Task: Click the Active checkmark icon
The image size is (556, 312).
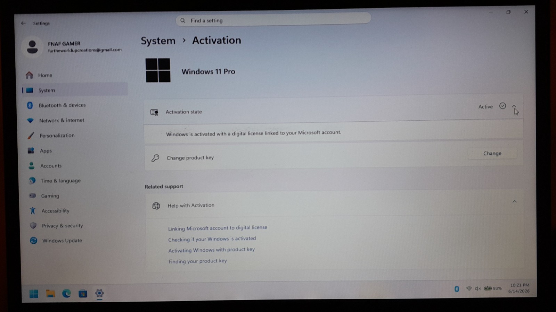Action: pyautogui.click(x=502, y=106)
